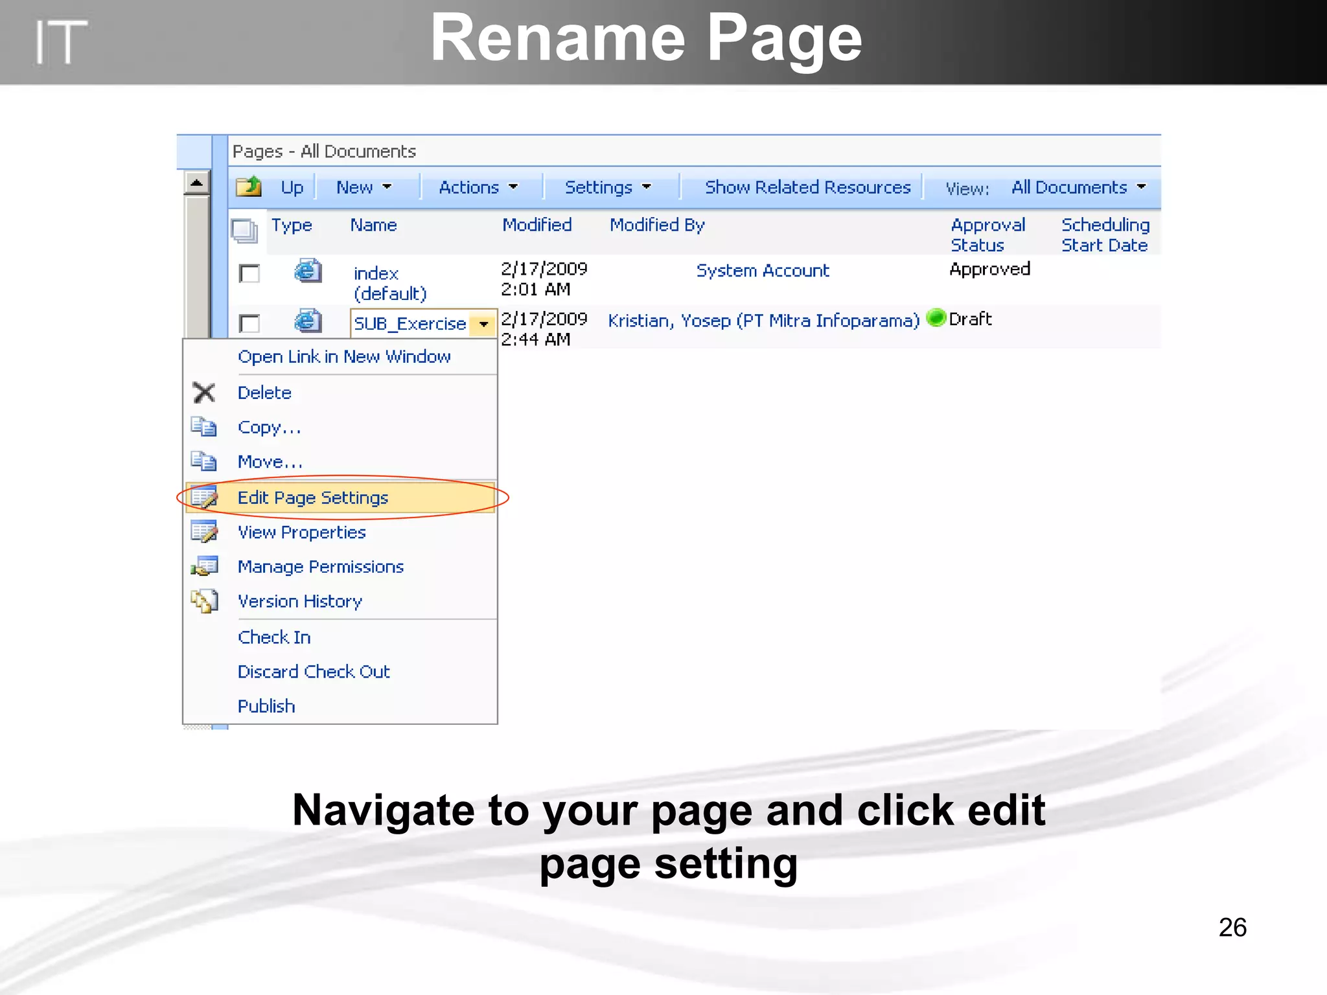Click the Version History icon
This screenshot has width=1327, height=995.
(x=204, y=601)
